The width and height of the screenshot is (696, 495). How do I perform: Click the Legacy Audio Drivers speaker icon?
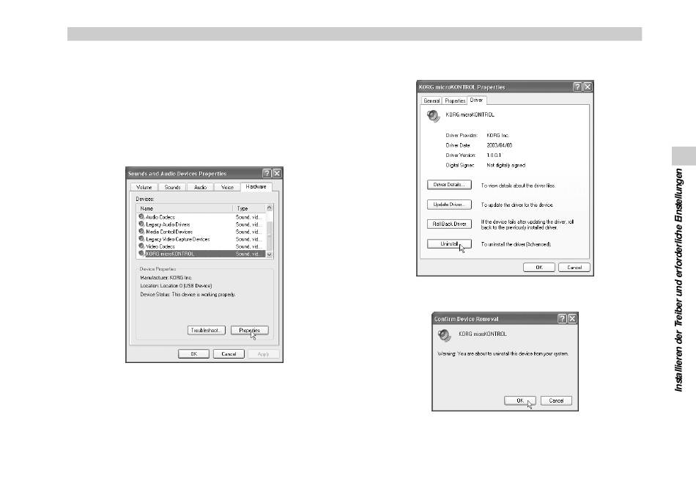click(141, 224)
